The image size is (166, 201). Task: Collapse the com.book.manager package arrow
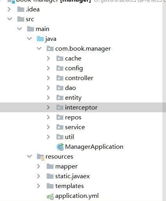coord(39,49)
